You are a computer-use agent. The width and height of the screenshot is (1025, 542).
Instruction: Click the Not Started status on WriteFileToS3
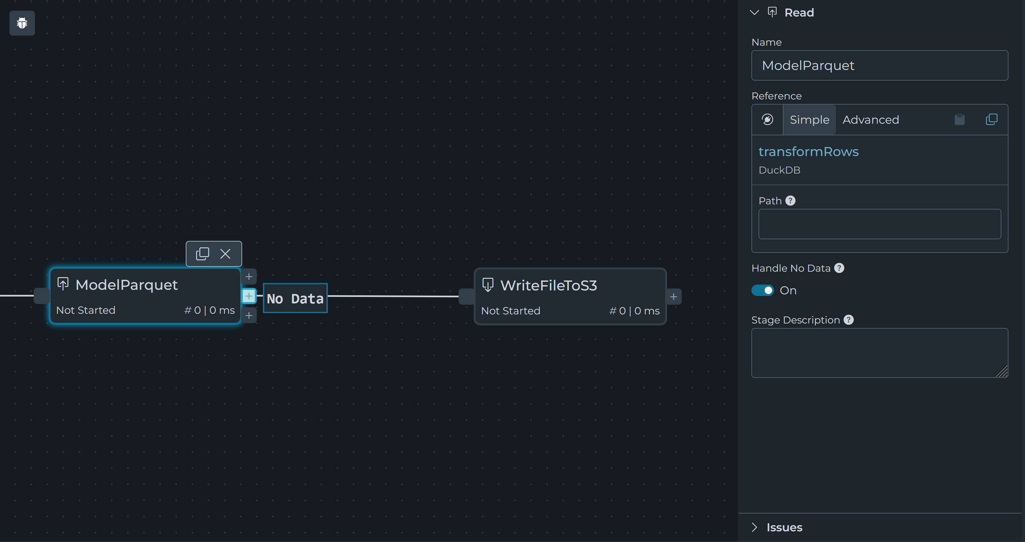(x=511, y=311)
